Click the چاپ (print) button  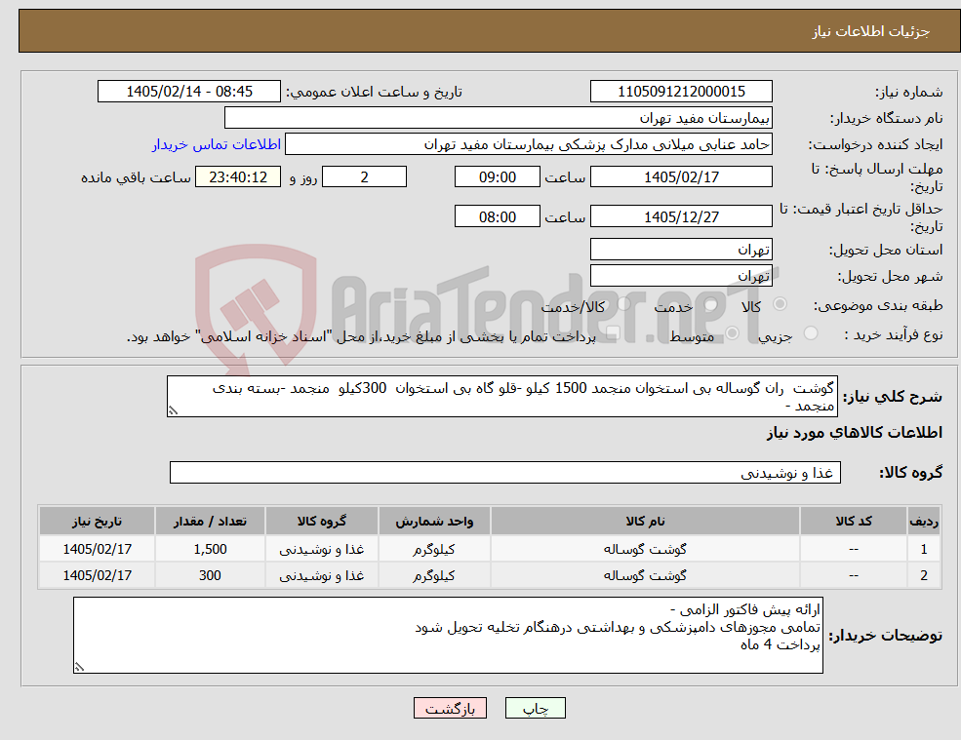(535, 708)
